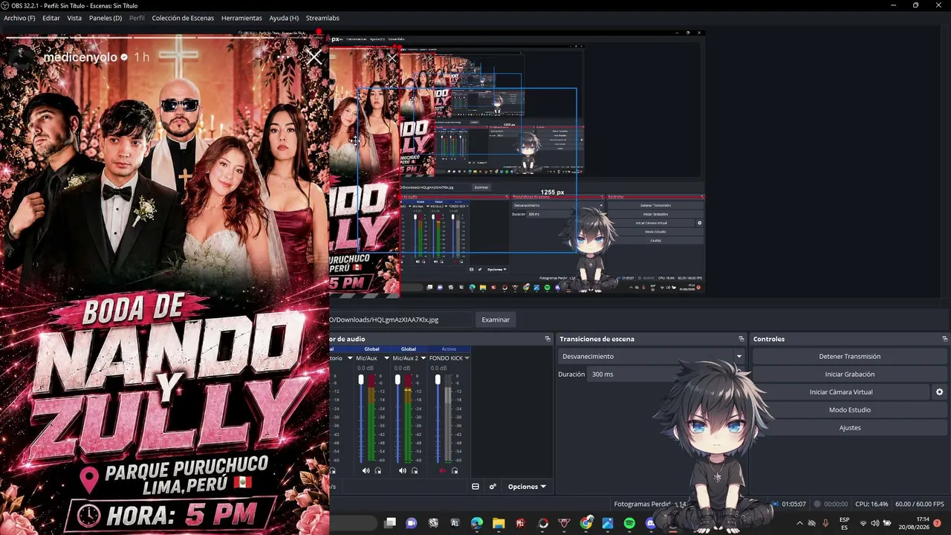Image resolution: width=951 pixels, height=535 pixels.
Task: Unmute the FONDO KICK audio channel
Action: 443,470
